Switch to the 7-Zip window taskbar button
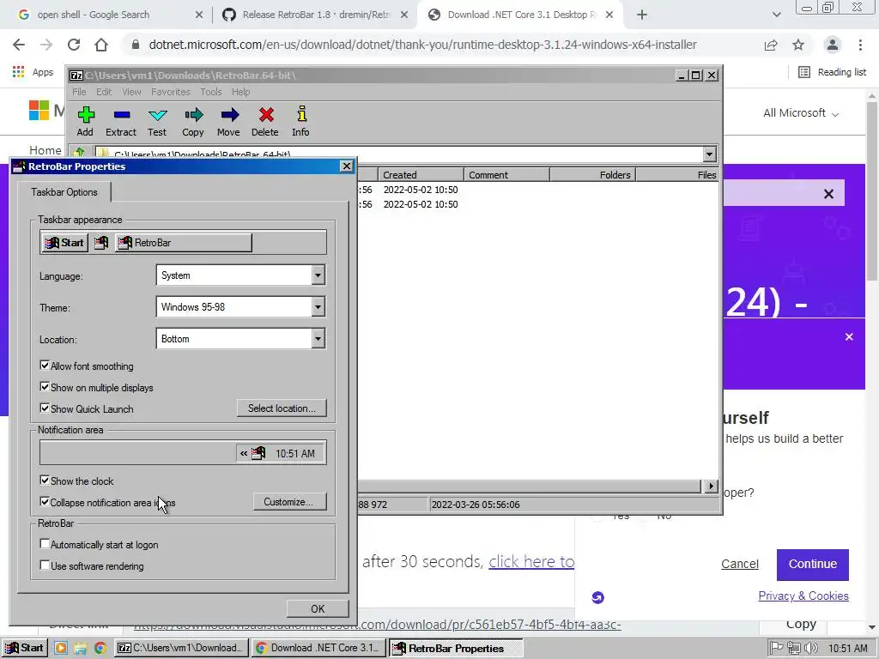 [x=182, y=648]
